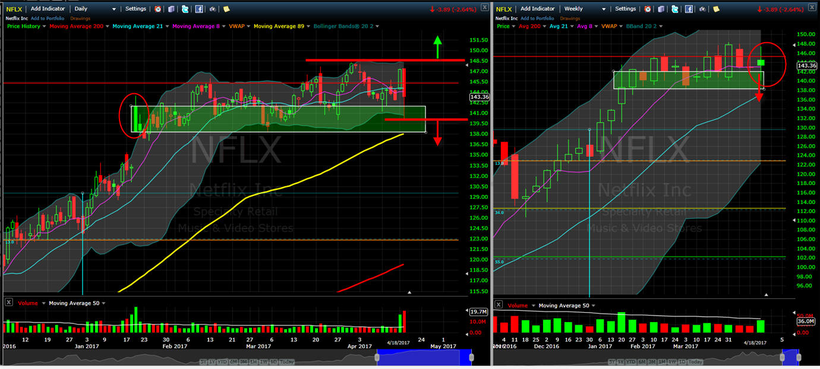Click Add Indicator in Weekly chart

[538, 9]
